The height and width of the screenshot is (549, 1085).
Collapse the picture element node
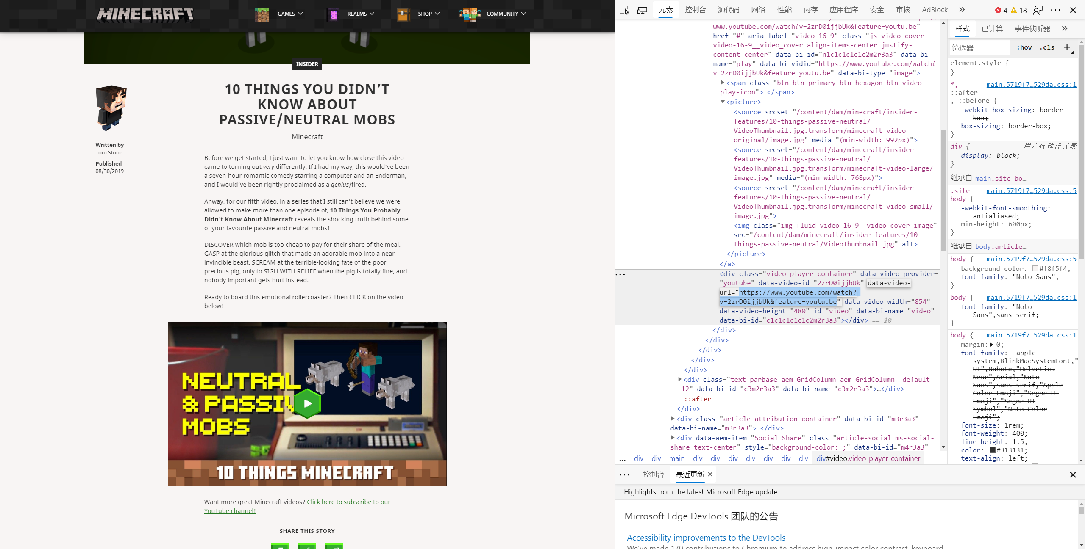(x=723, y=102)
